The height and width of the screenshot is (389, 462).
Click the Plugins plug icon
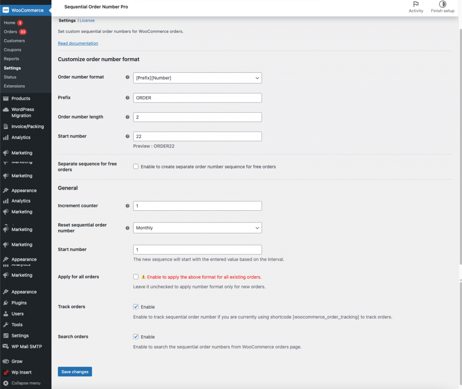[x=5, y=303]
